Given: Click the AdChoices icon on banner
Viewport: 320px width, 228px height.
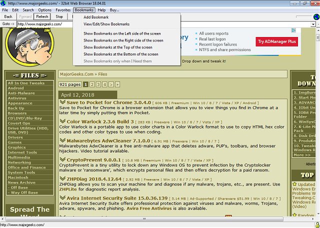Looking at the screenshot, I should [293, 30].
